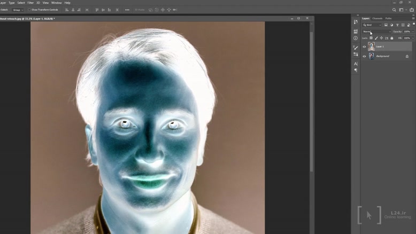Open the Auto-Select Group dropdown

tap(18, 10)
